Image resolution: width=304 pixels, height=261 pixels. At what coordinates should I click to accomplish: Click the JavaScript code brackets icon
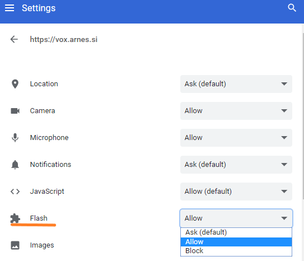coord(15,192)
